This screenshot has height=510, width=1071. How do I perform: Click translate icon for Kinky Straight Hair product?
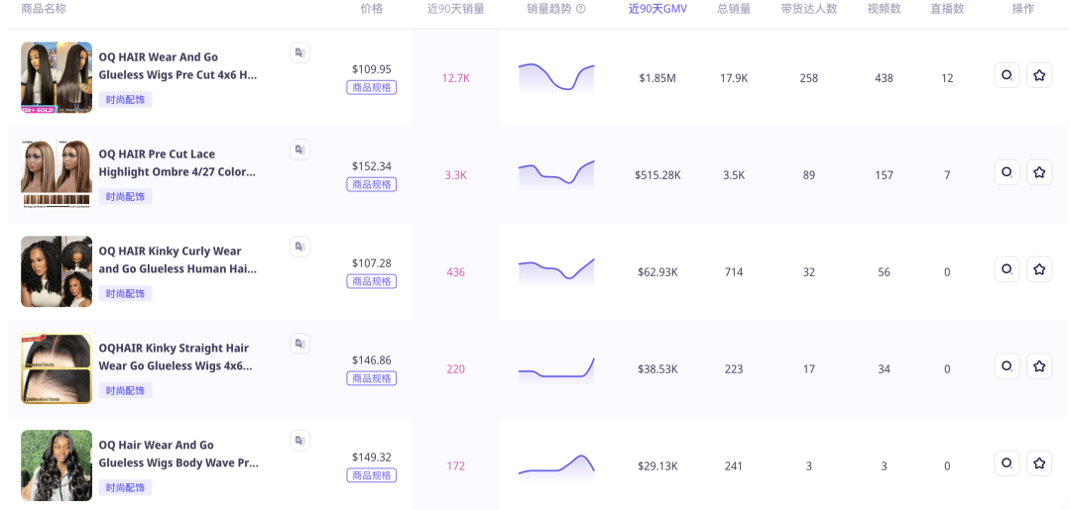(299, 344)
